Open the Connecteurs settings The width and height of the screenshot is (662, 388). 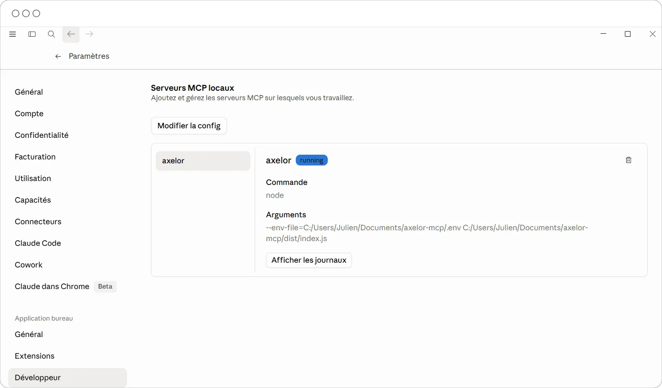point(38,222)
